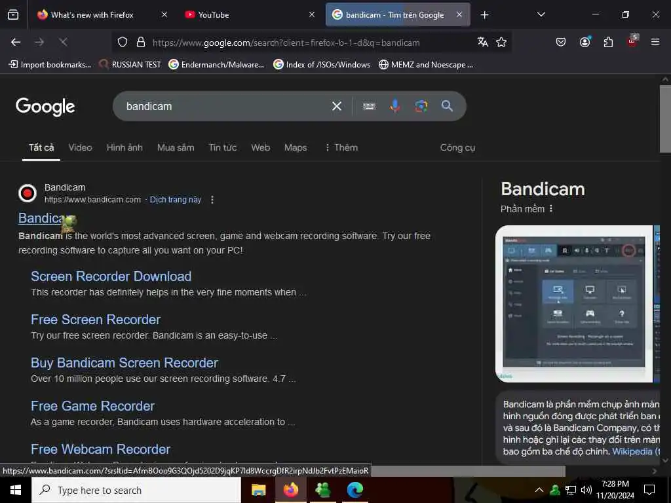Open Firefox View tab overview icon
Viewport: 671px width, 503px height.
pos(13,15)
